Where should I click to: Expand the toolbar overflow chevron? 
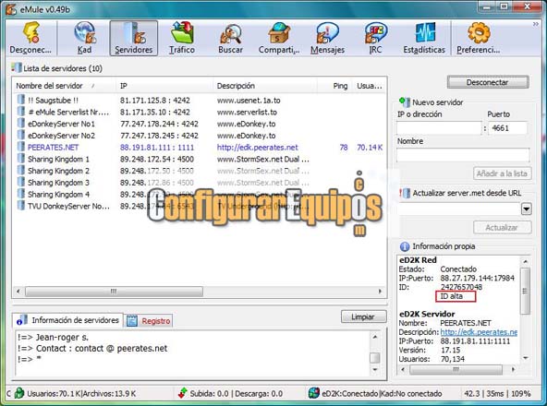(536, 24)
